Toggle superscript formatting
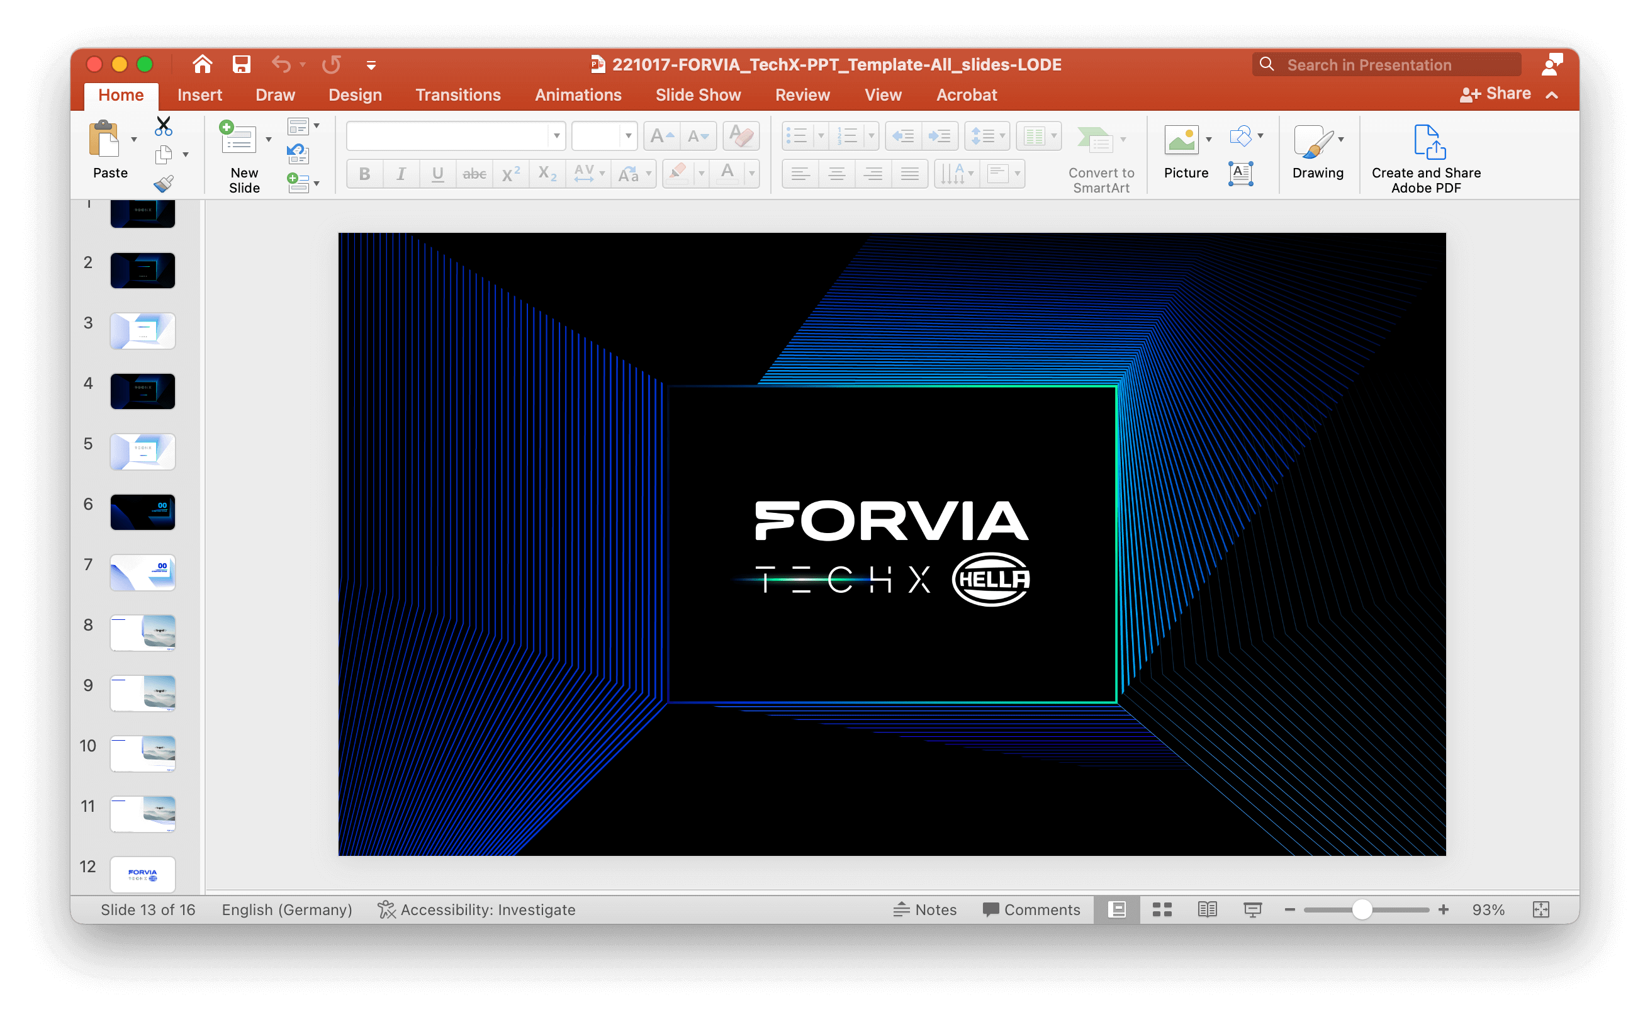This screenshot has width=1650, height=1017. click(x=510, y=174)
